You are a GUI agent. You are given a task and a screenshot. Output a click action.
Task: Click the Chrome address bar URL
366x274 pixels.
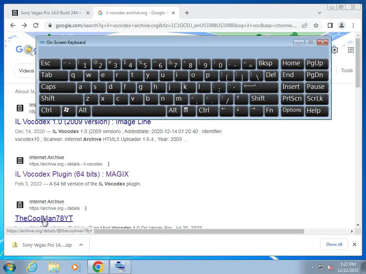coord(176,25)
